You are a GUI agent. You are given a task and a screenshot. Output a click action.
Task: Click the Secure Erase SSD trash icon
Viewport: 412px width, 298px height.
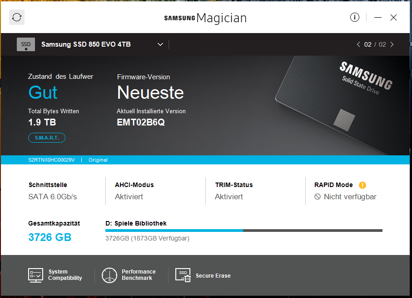[183, 275]
